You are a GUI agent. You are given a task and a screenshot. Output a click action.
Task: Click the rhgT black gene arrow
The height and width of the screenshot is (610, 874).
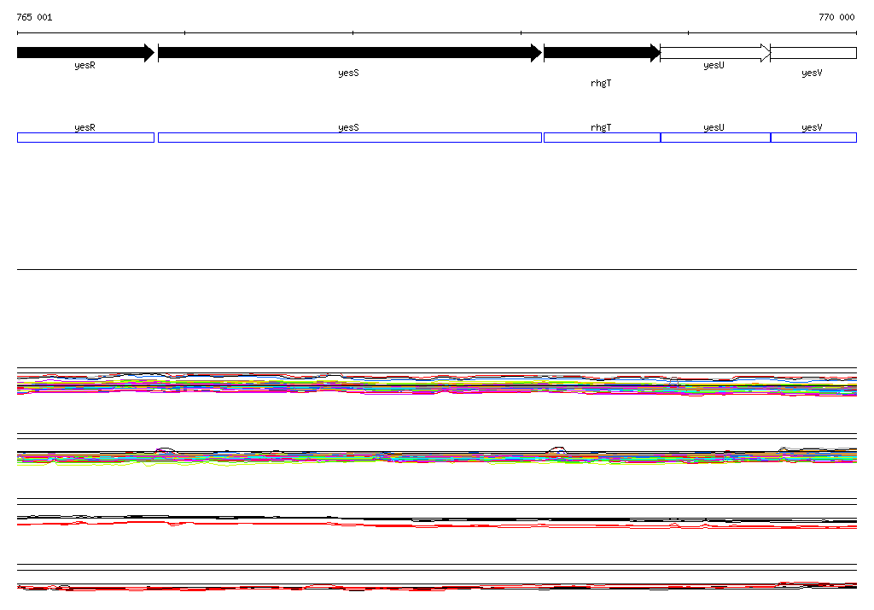602,53
